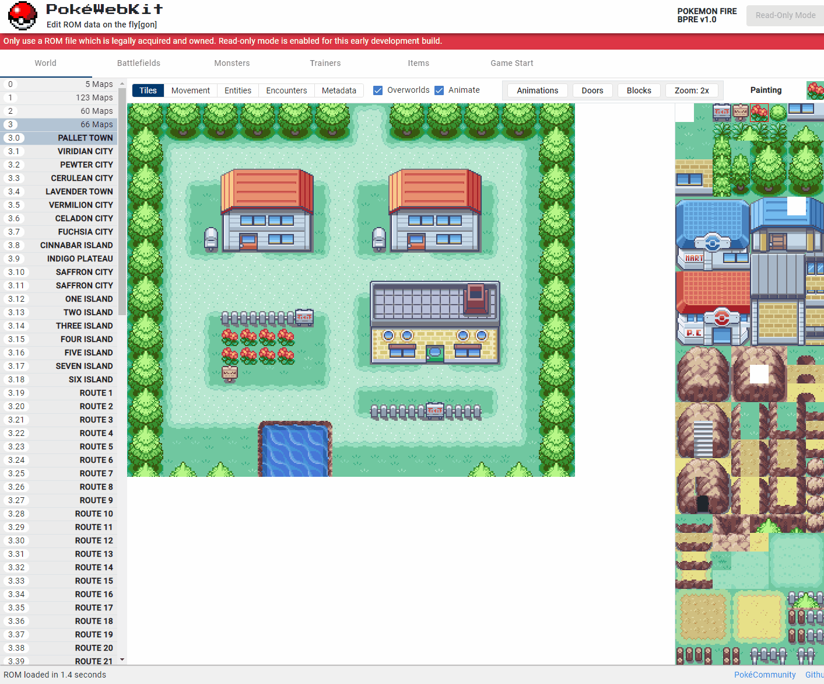824x684 pixels.
Task: Open the Metadata tab
Action: click(339, 90)
